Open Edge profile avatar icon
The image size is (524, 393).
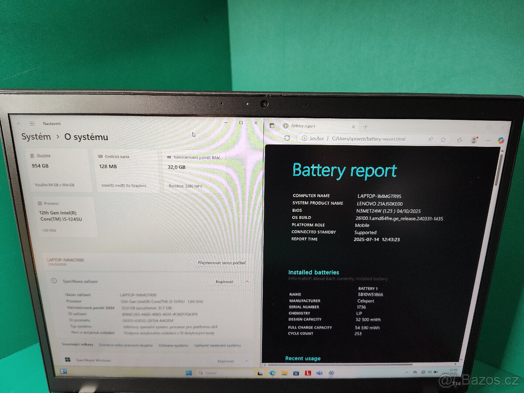[474, 140]
